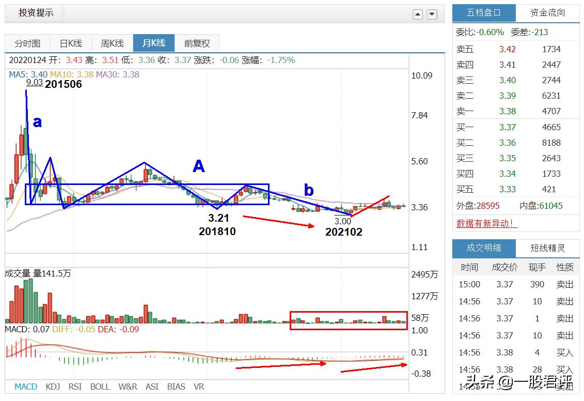The height and width of the screenshot is (401, 584).
Task: Select the 五档盘口 tab
Action: [484, 12]
